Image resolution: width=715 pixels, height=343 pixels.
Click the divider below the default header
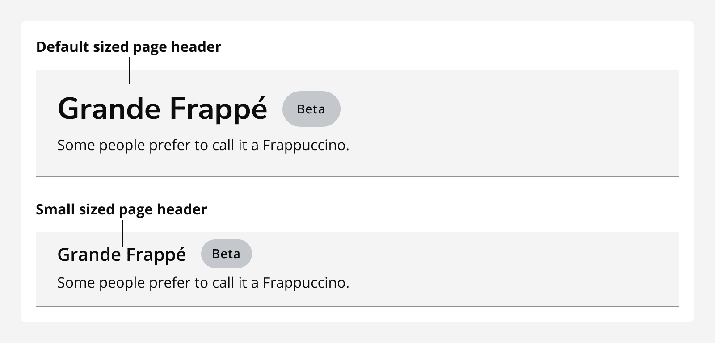point(357,176)
